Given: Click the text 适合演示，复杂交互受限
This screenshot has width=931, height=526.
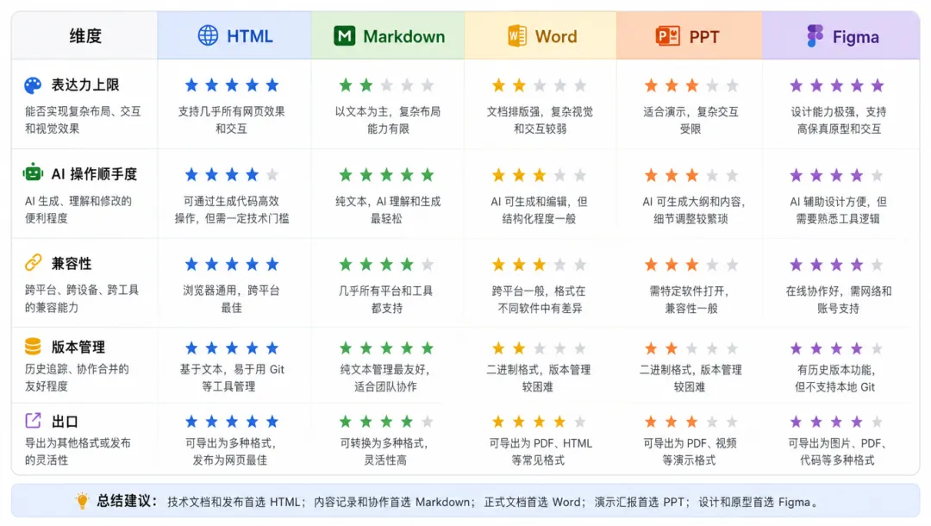Looking at the screenshot, I should click(690, 120).
